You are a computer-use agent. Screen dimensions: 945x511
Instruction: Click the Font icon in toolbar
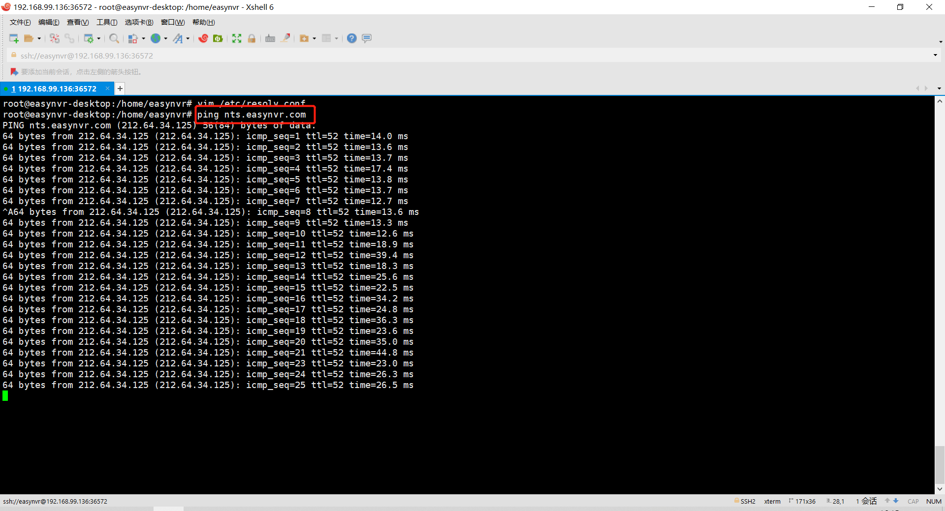[x=178, y=38]
